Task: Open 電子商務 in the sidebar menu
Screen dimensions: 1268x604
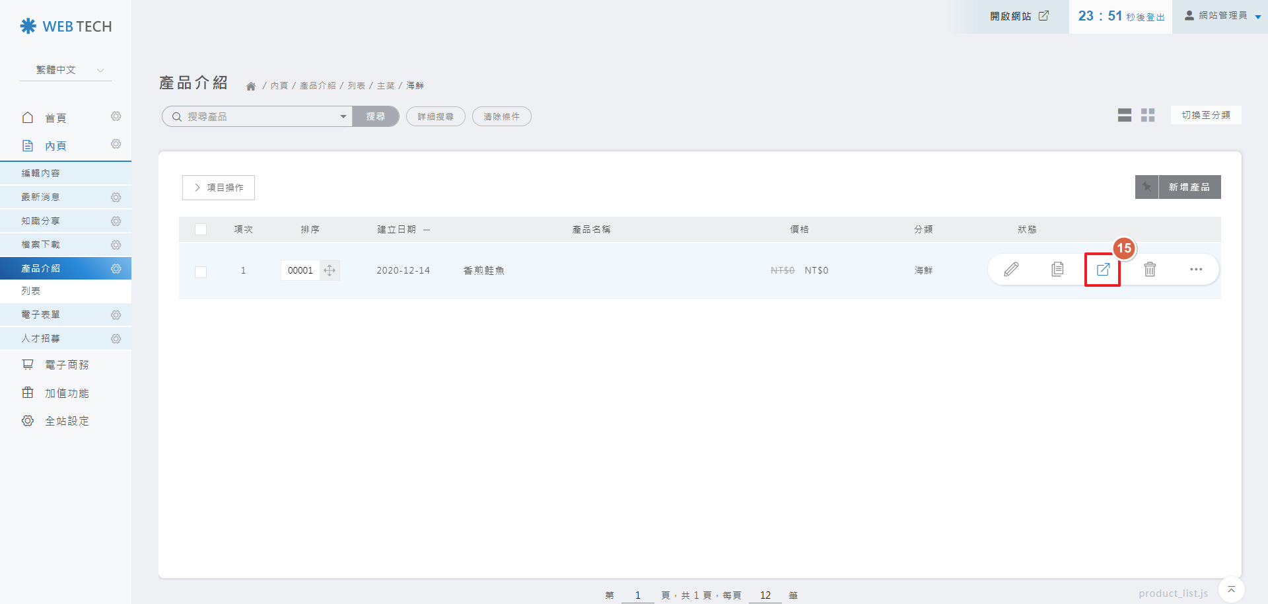Action: click(x=67, y=365)
